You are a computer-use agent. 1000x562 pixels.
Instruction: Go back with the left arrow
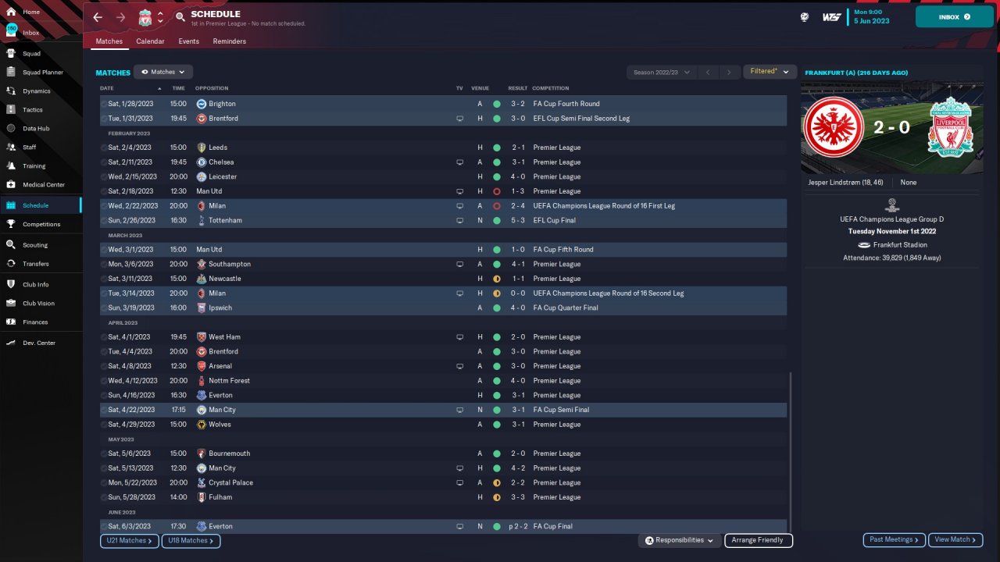98,17
